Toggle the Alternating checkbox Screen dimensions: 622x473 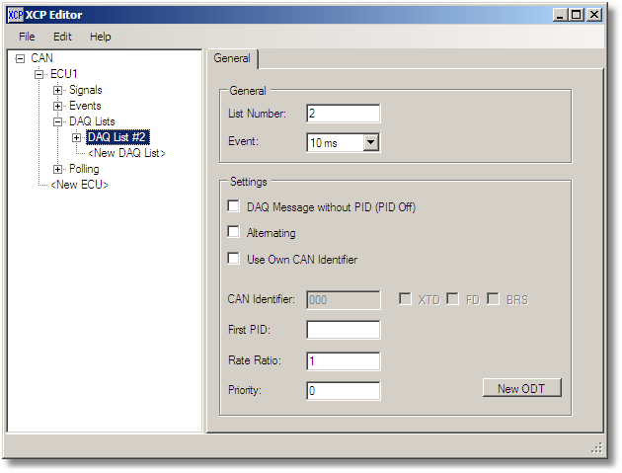(234, 233)
